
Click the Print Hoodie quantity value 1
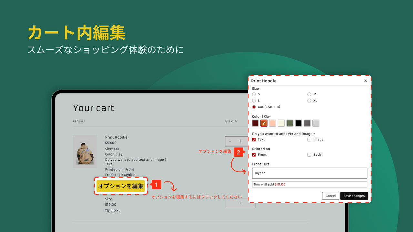(240, 141)
